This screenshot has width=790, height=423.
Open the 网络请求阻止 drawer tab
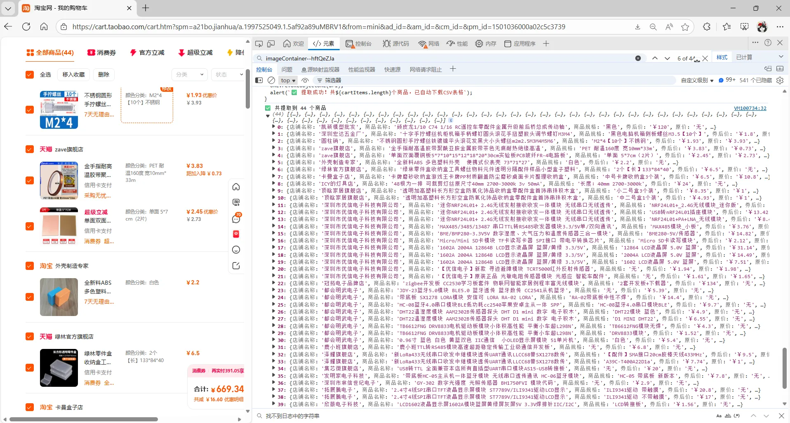point(426,70)
